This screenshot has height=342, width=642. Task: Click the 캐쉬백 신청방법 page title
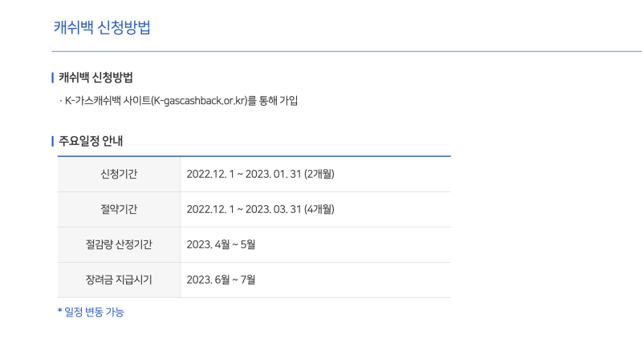click(102, 28)
